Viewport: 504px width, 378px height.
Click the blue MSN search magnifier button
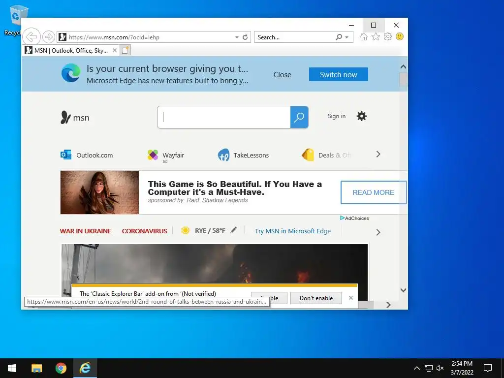coord(299,117)
